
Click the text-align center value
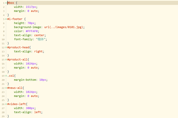tap(39, 35)
